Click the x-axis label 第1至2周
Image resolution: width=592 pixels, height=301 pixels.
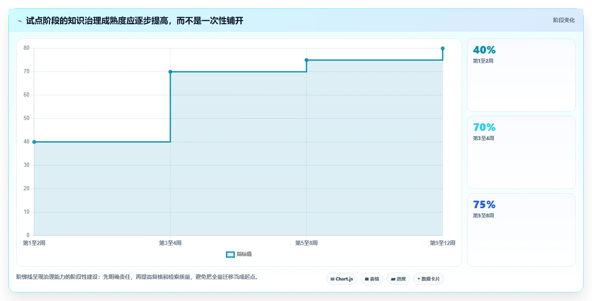pyautogui.click(x=34, y=243)
